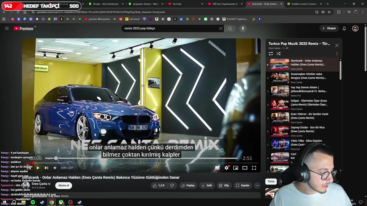The image size is (367, 206).
Task: Open the youtube @keriparker bookmark
Action: tap(97, 19)
